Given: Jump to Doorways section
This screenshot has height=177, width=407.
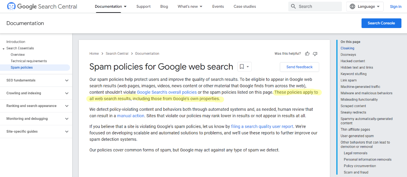Looking at the screenshot, I should [x=348, y=55].
